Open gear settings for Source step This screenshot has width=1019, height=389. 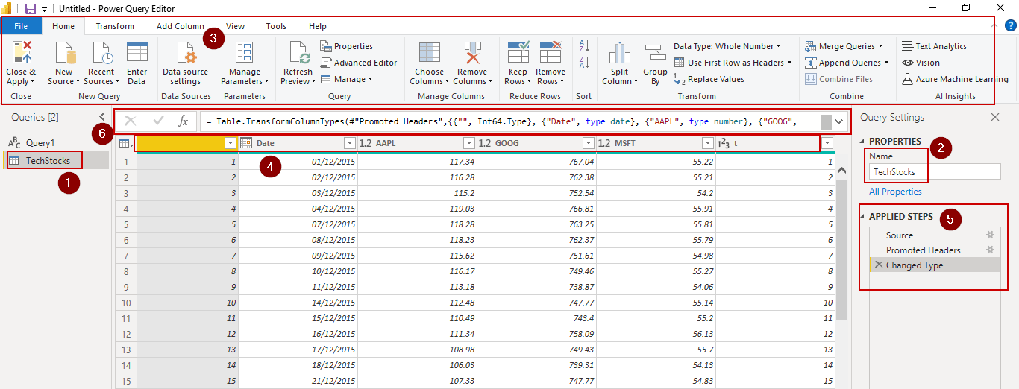click(991, 235)
